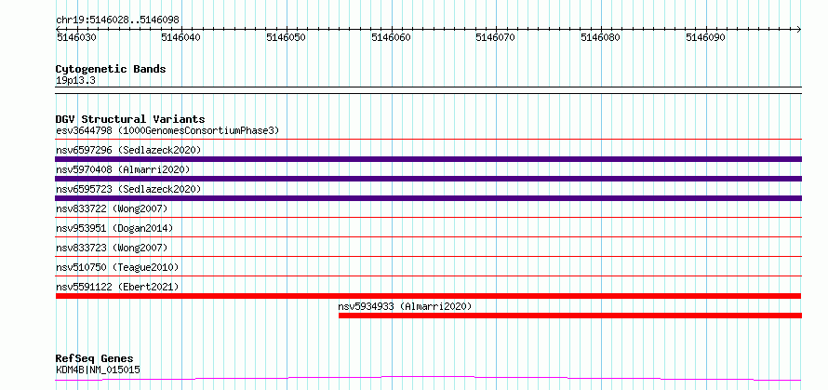Click ruler position 5146080

tap(601, 37)
